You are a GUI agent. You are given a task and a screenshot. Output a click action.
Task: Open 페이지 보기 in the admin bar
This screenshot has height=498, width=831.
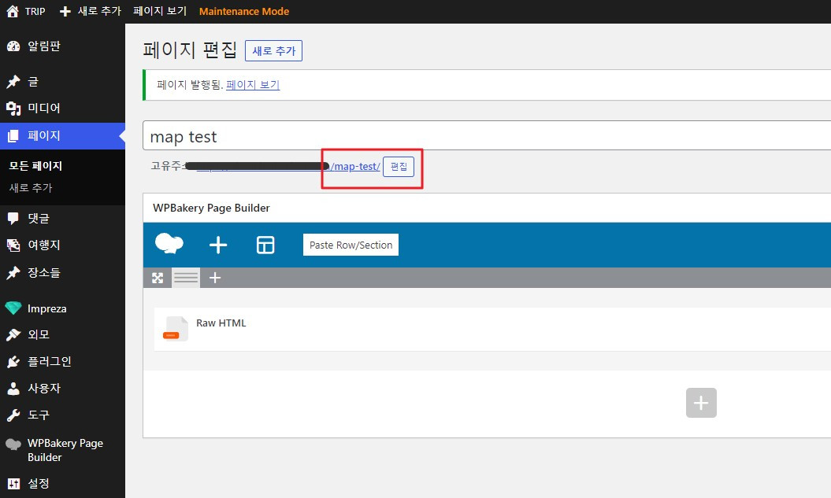[x=160, y=11]
